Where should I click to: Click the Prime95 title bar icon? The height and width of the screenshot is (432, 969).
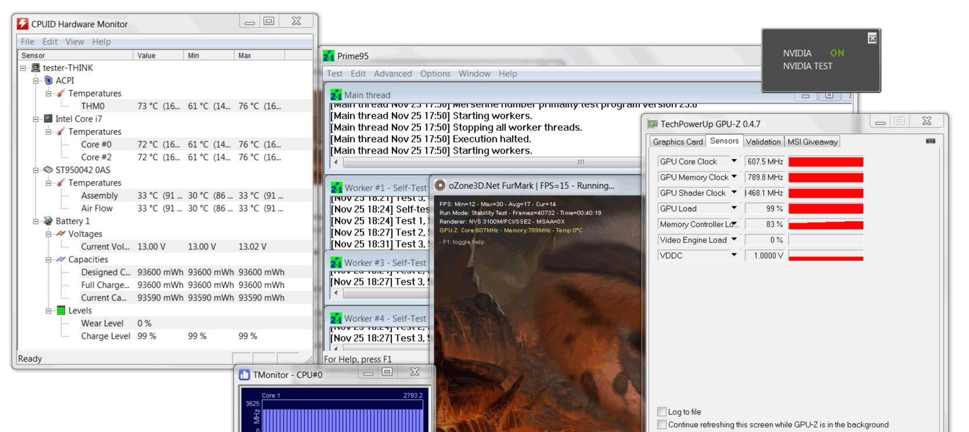click(329, 56)
